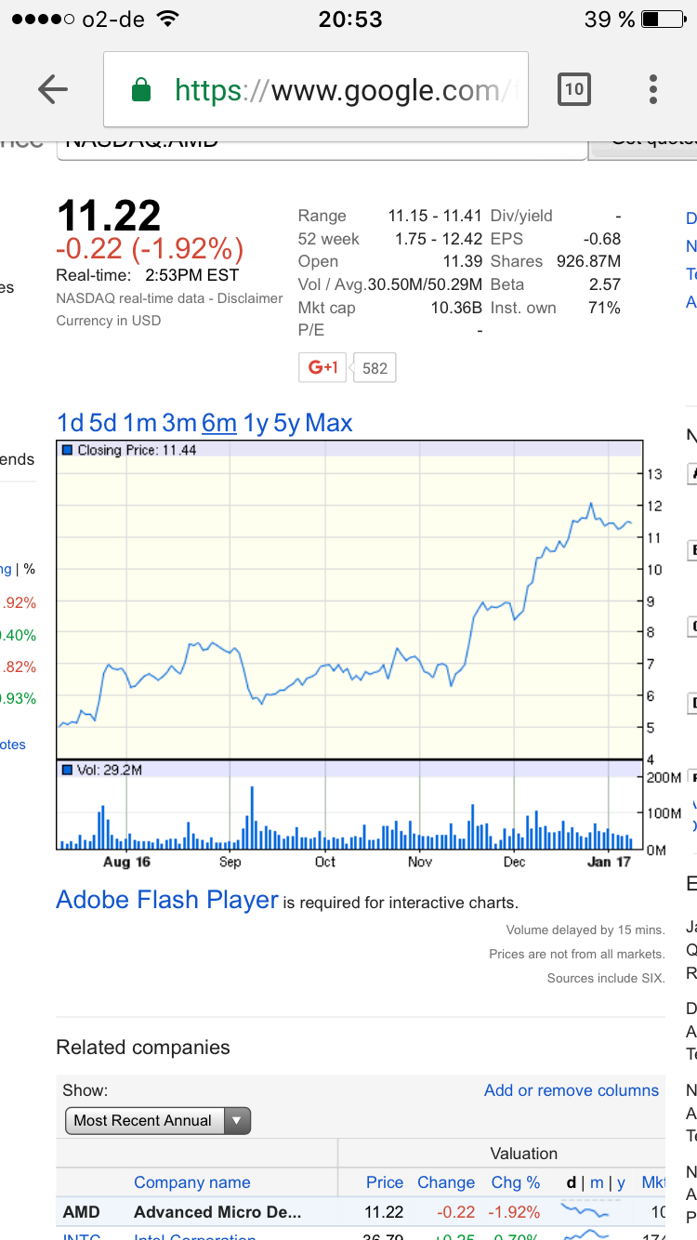Click Add or remove columns link

pos(571,1090)
